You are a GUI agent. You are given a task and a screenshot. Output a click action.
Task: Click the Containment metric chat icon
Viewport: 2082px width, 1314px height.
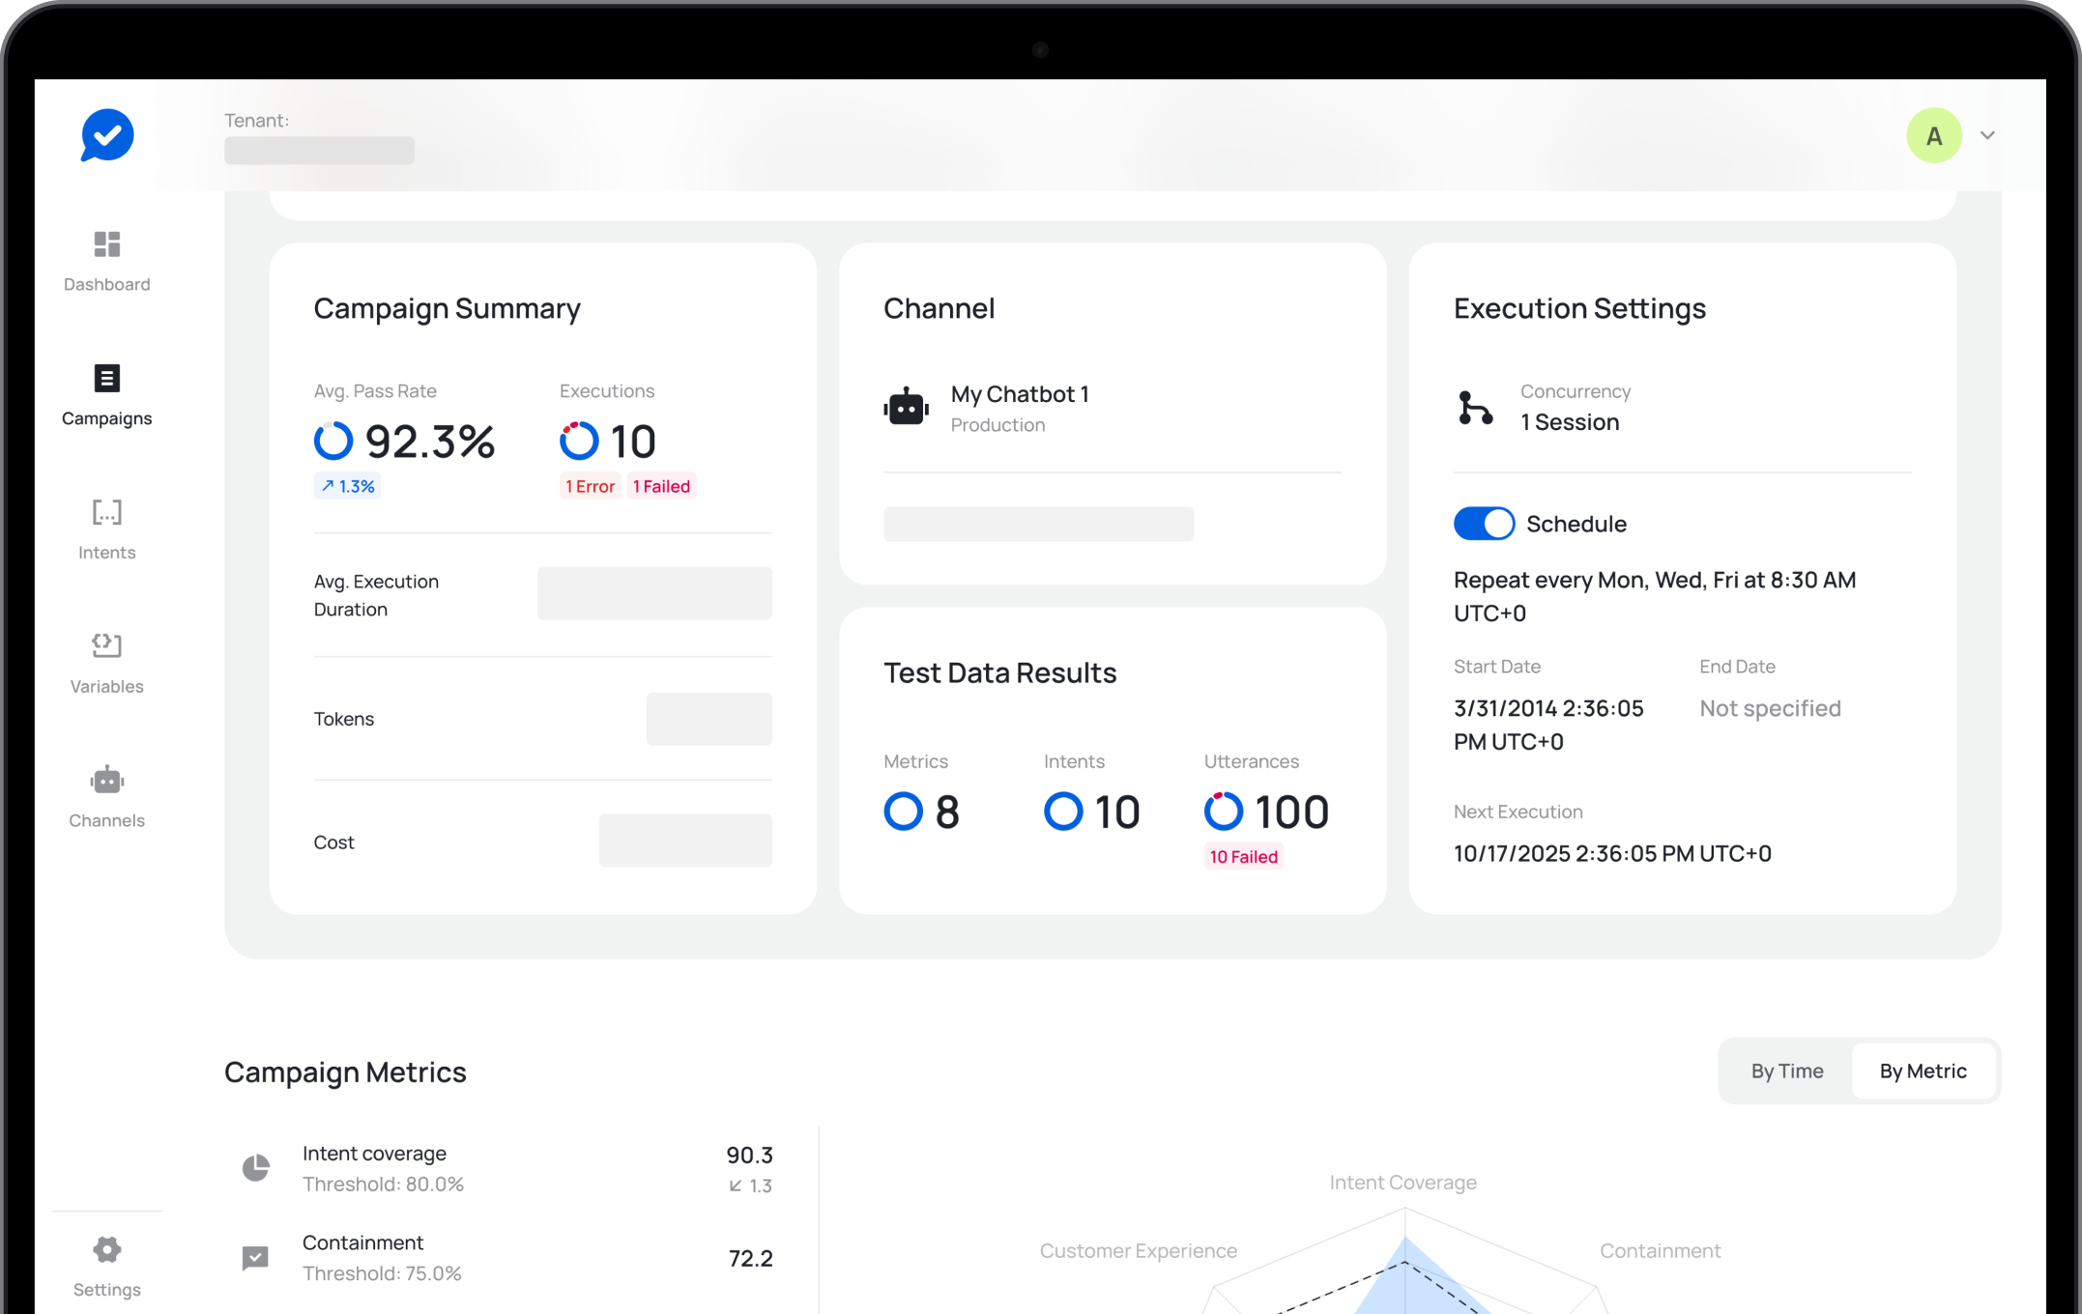pyautogui.click(x=255, y=1257)
